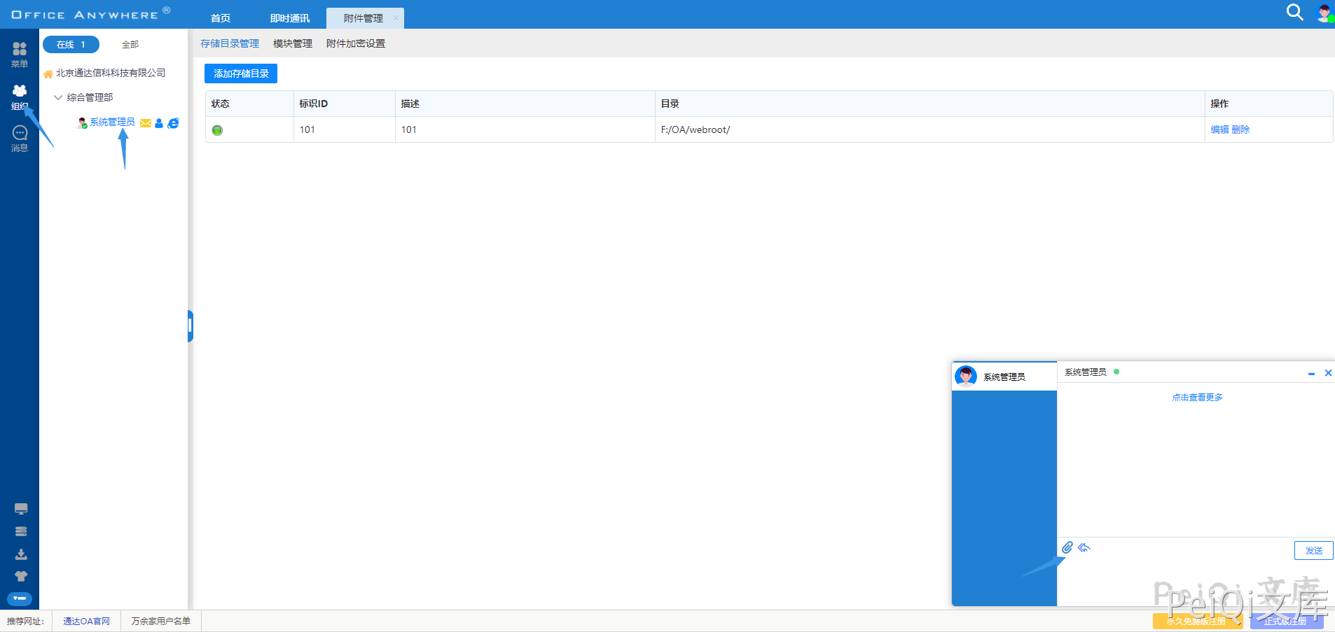Open the 组织 people icon in sidebar
This screenshot has width=1335, height=632.
click(x=20, y=90)
